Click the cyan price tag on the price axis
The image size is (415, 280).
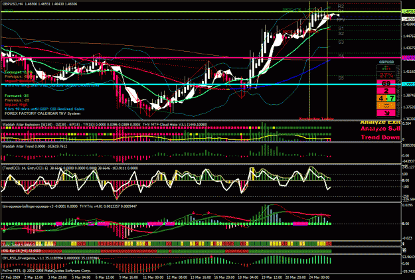pyautogui.click(x=408, y=84)
